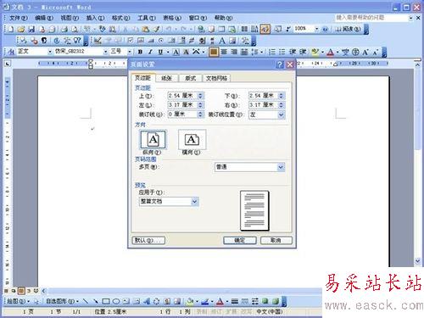Click the gutter (装订线) spinner arrows
The height and width of the screenshot is (318, 424).
(x=200, y=114)
